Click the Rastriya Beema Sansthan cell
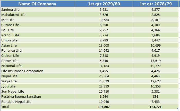Image resolution: width=180 pixels, height=111 pixels. click(x=38, y=96)
